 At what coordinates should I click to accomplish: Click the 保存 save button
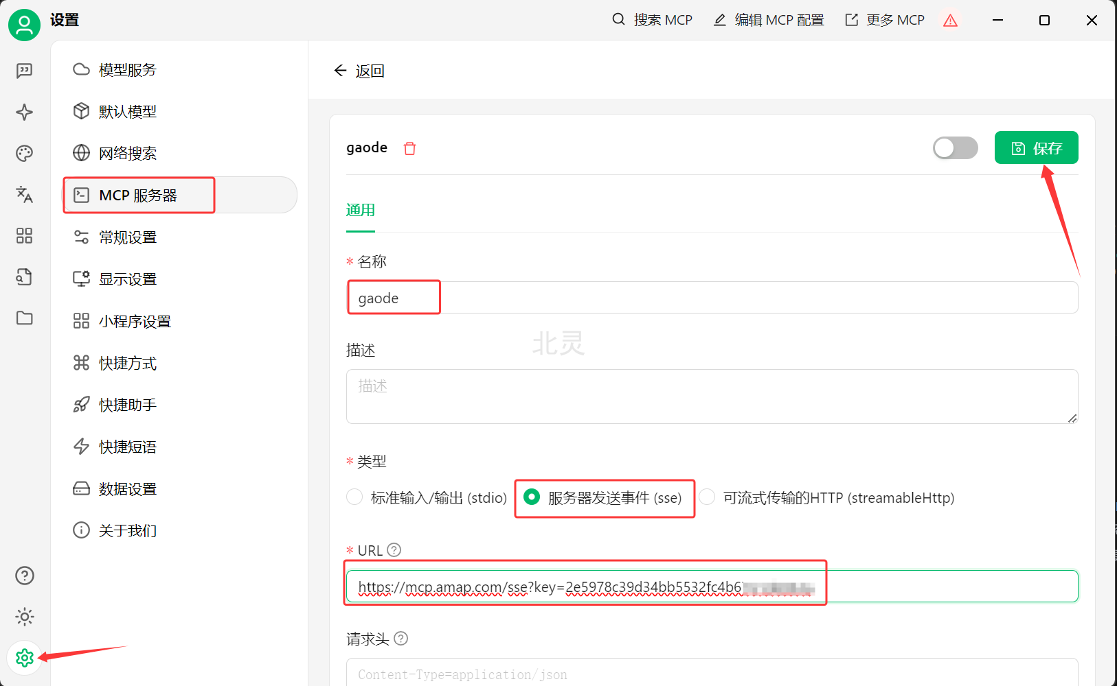point(1036,147)
